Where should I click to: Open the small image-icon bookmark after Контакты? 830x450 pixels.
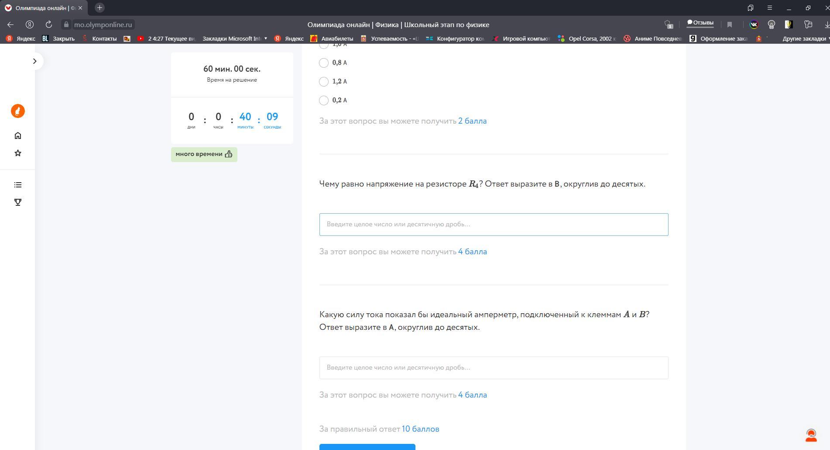click(x=127, y=38)
